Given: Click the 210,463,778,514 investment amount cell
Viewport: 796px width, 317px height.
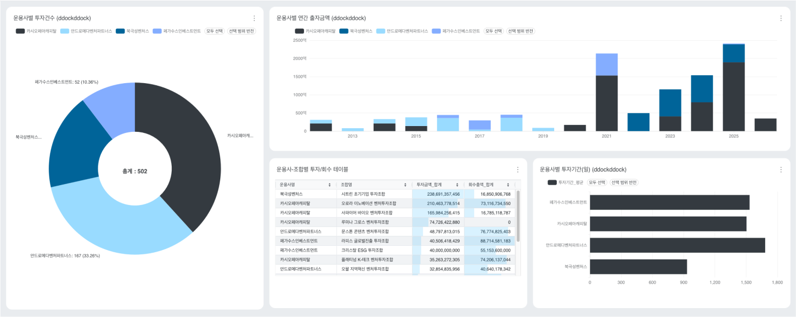Looking at the screenshot, I should point(438,203).
